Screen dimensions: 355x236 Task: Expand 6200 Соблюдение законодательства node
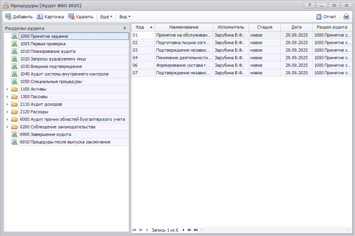(7, 127)
